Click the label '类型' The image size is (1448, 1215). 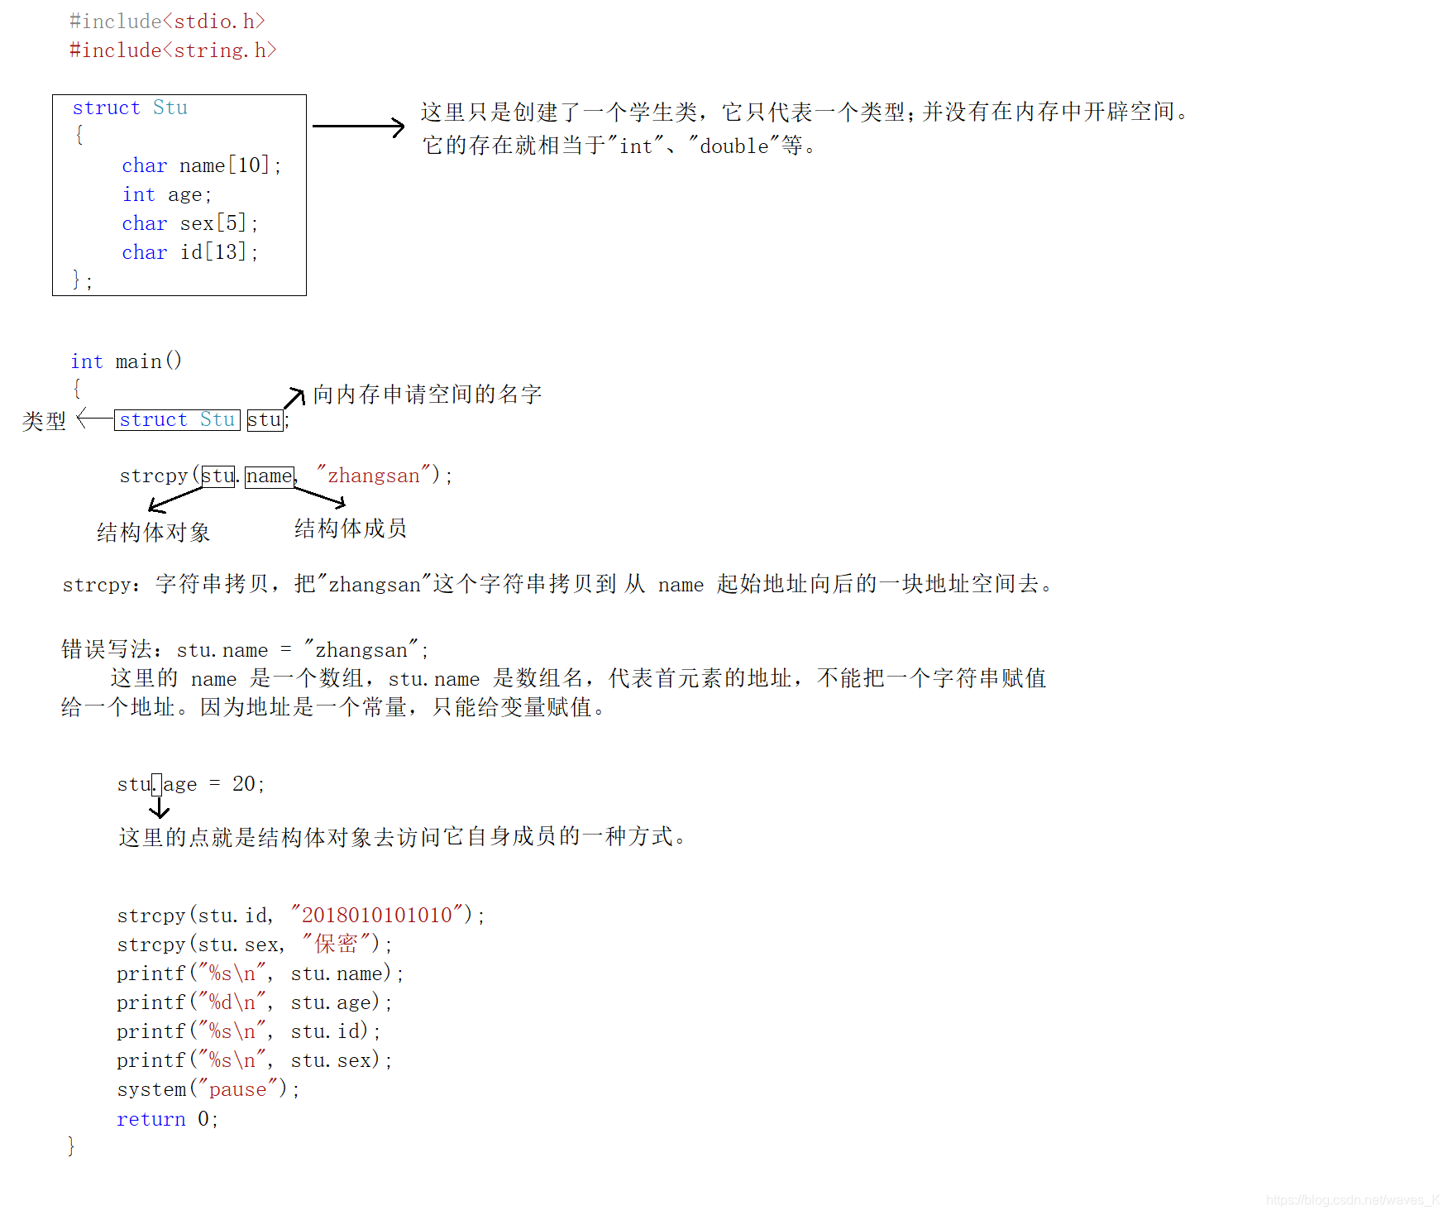(44, 421)
